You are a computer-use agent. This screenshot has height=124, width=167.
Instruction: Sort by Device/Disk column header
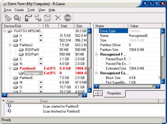coord(23,26)
